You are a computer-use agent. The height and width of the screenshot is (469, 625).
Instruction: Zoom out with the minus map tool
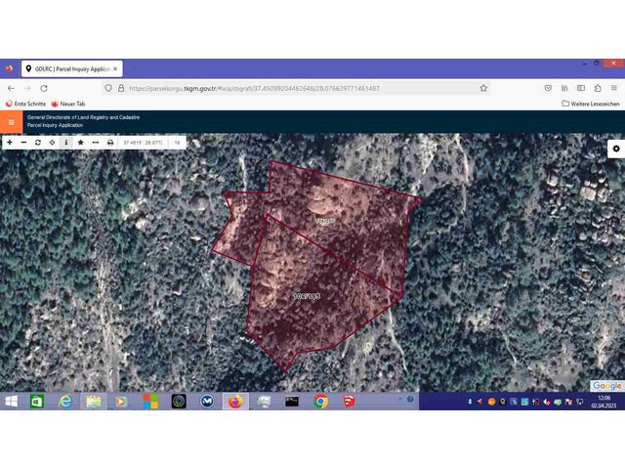point(23,143)
